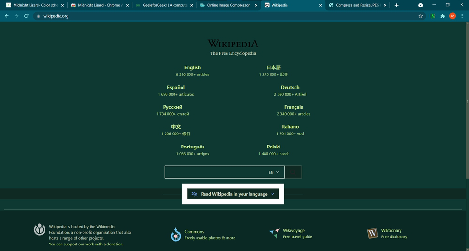The width and height of the screenshot is (469, 251).
Task: Open Русский Wikipedia link
Action: (173, 107)
